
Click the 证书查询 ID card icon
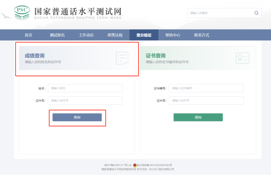(x=242, y=58)
